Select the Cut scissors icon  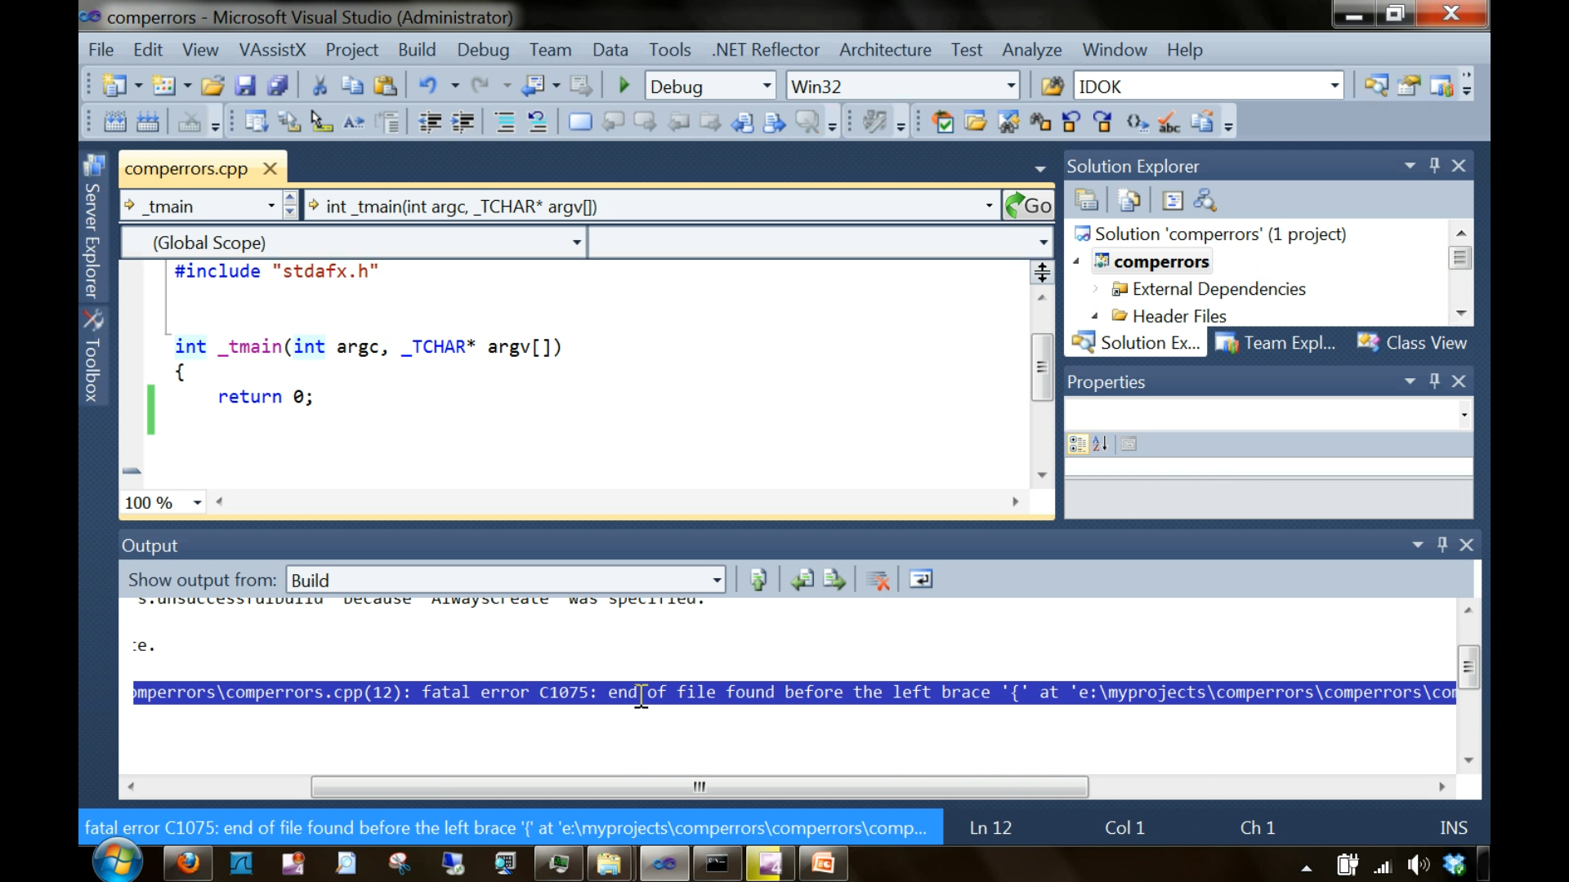click(319, 85)
